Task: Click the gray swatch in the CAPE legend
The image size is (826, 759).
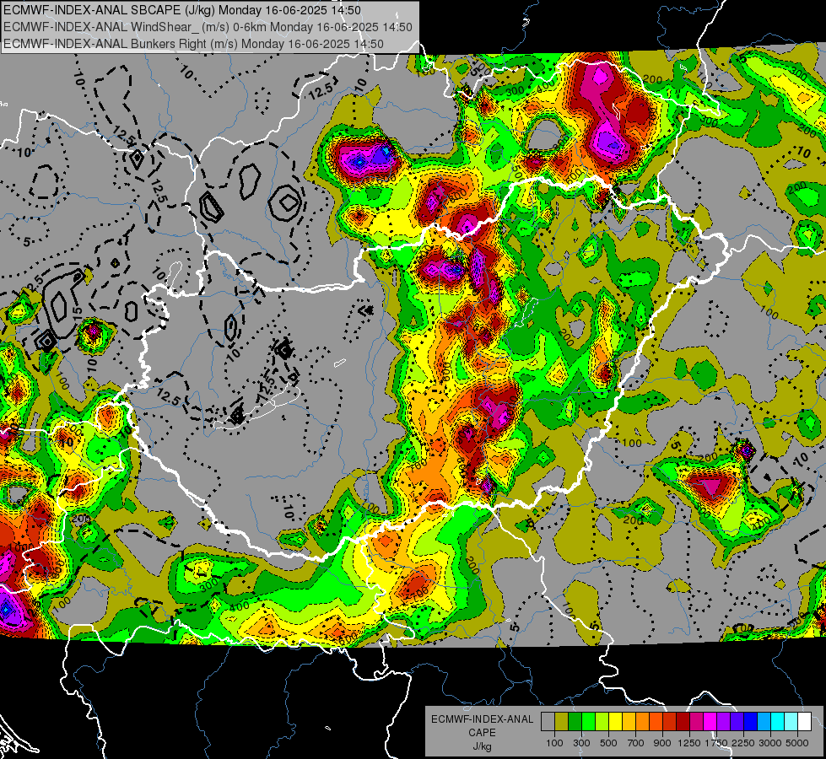Action: [548, 722]
